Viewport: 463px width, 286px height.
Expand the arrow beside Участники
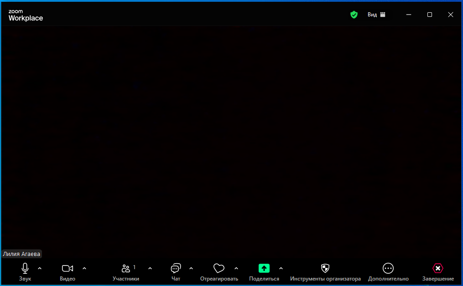(150, 268)
